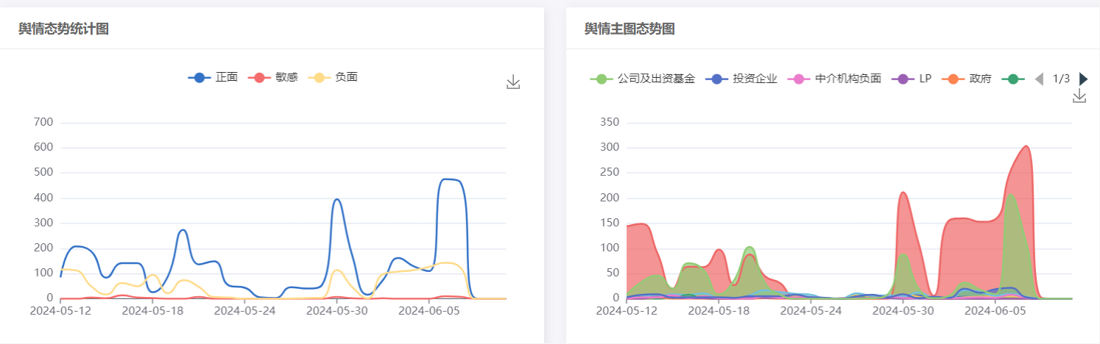Click the 舆情态势统计图 panel title
This screenshot has width=1100, height=344.
point(64,29)
